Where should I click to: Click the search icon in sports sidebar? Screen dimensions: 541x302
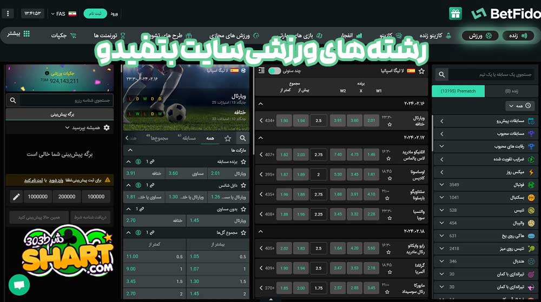click(x=441, y=75)
